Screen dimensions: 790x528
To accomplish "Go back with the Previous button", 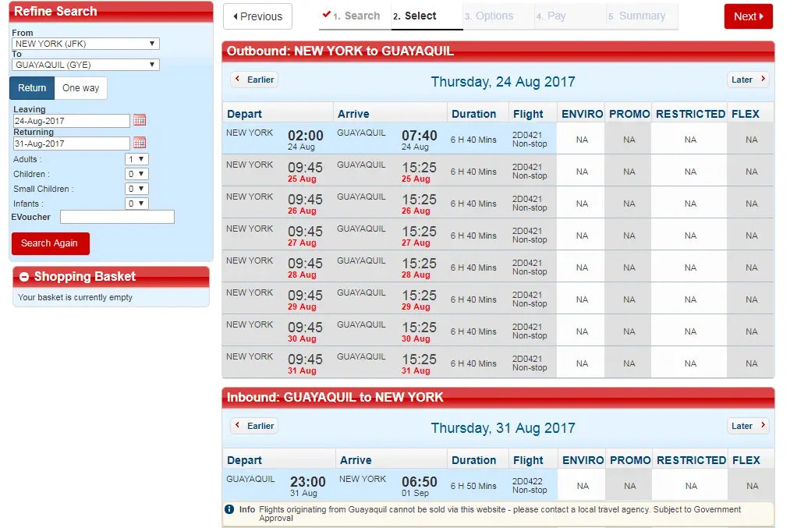I will [257, 16].
